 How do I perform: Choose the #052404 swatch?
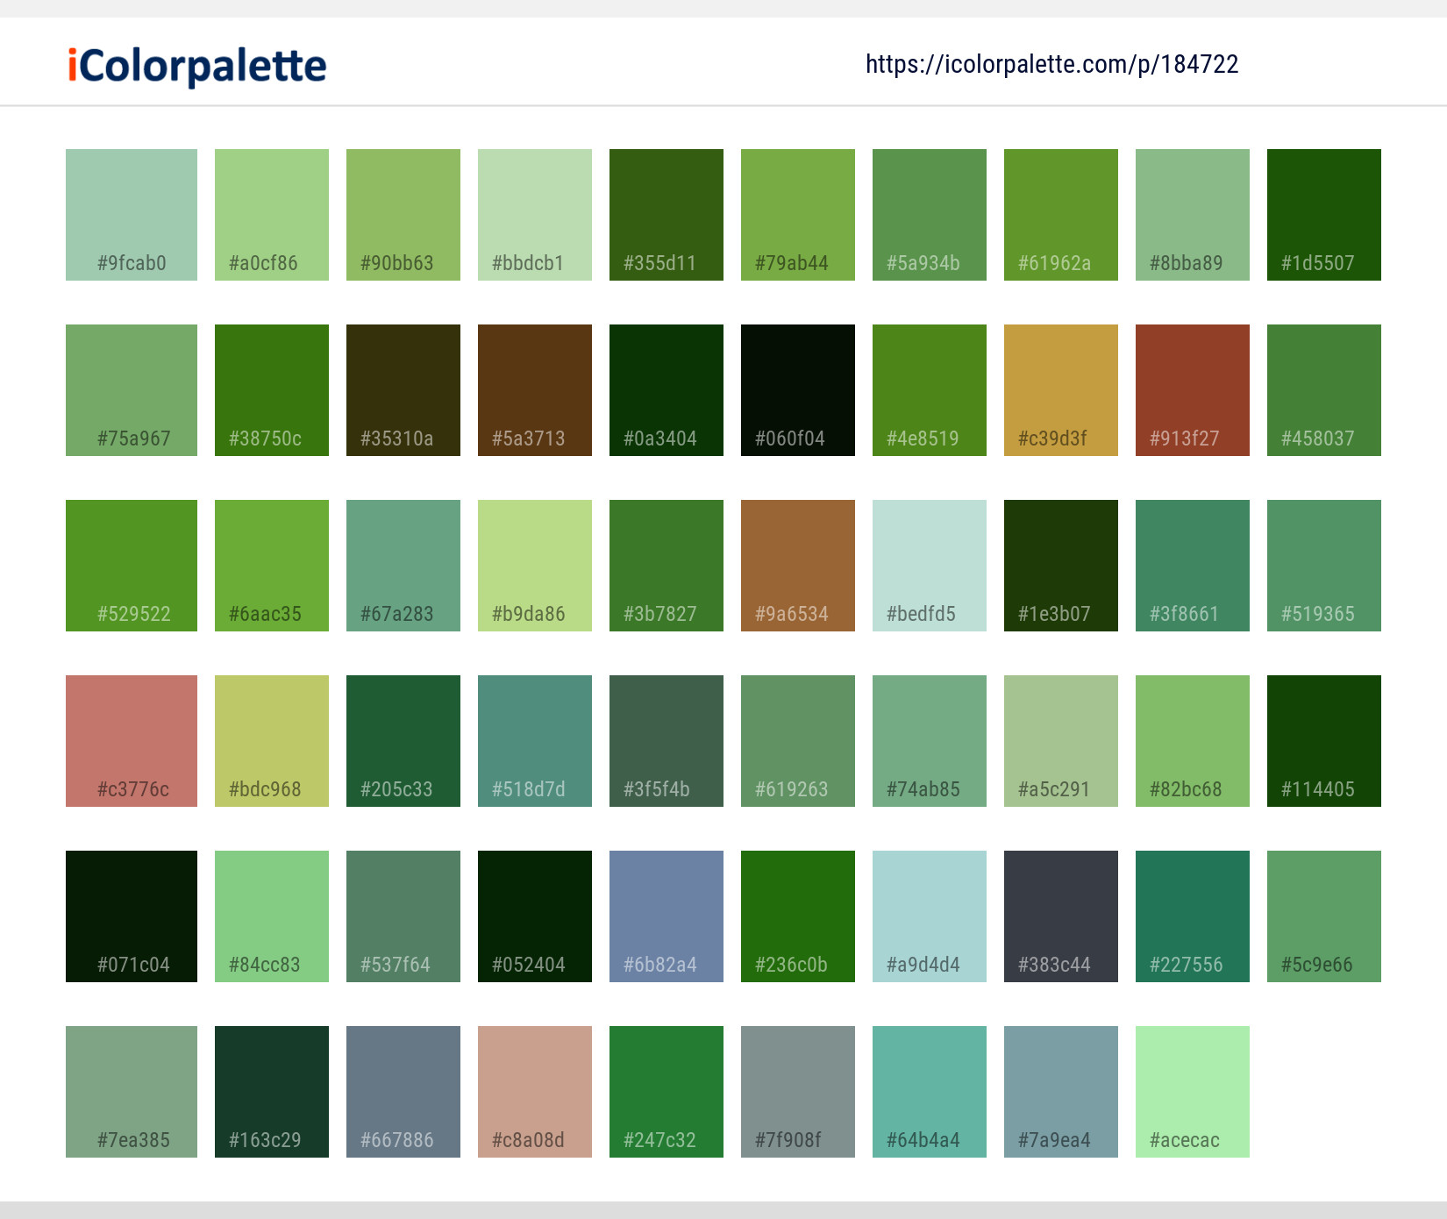(535, 916)
